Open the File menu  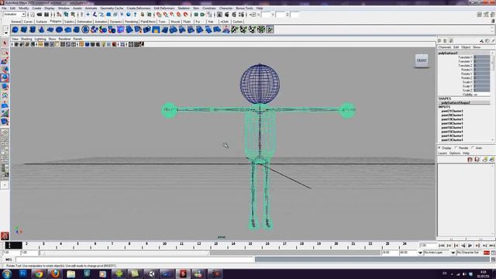point(4,9)
